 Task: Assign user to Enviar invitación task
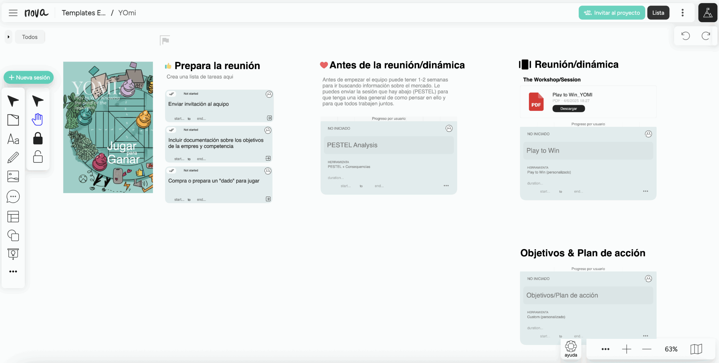269,94
